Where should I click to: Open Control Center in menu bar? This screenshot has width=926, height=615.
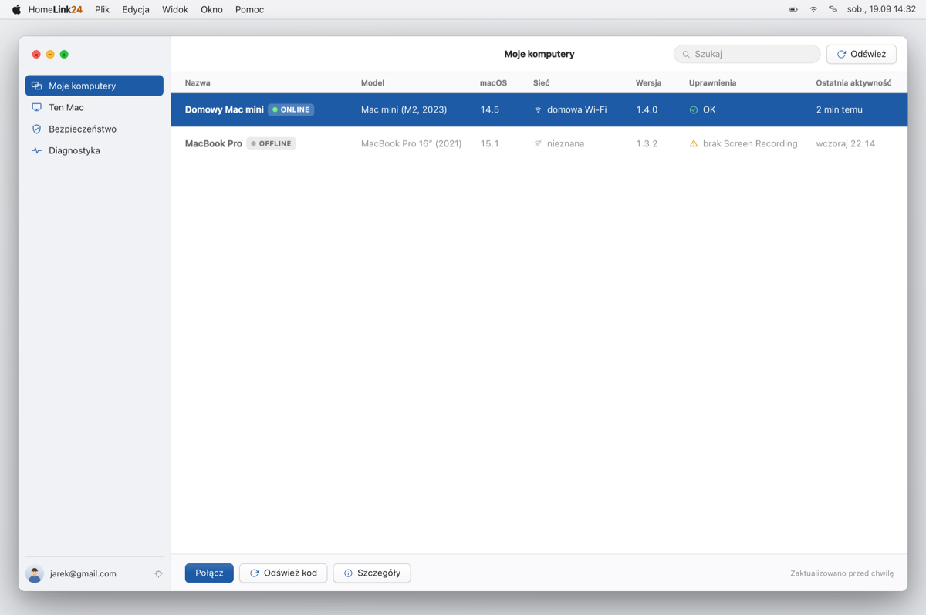(x=833, y=9)
